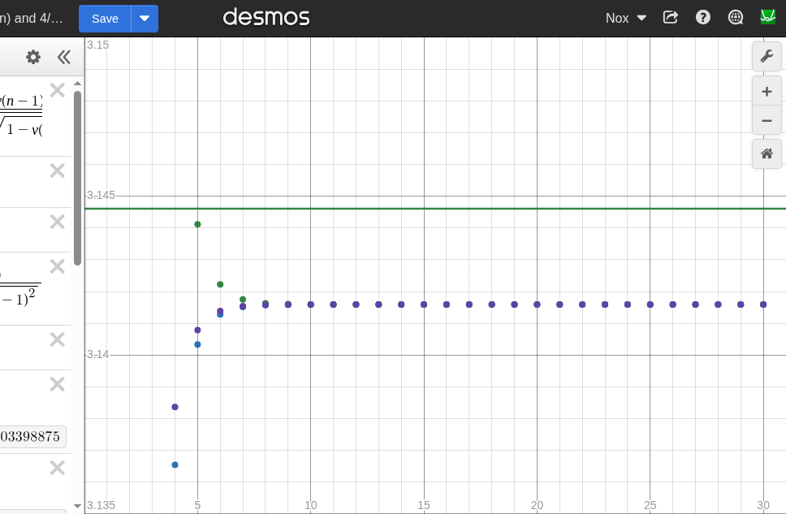Click the 15 x-axis label

pyautogui.click(x=424, y=505)
